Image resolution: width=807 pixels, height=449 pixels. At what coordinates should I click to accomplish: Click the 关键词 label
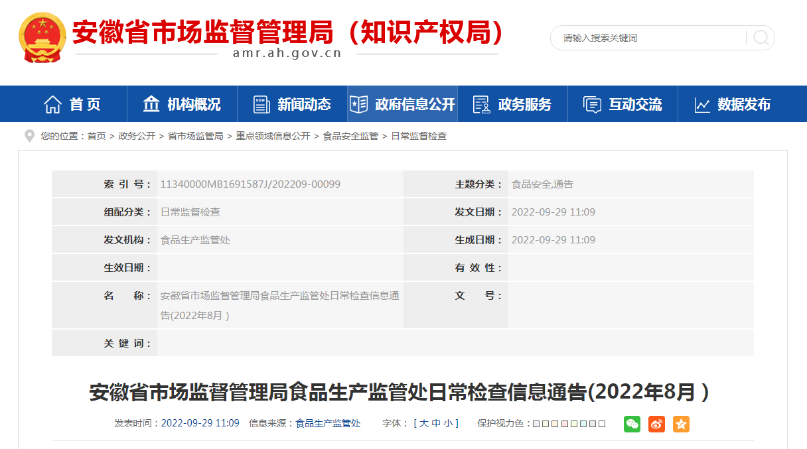point(127,343)
